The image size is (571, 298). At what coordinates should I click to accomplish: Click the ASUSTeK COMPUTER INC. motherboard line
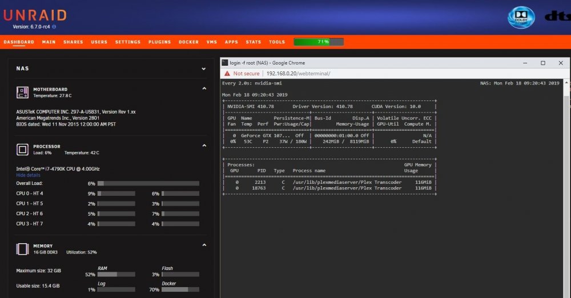76,112
